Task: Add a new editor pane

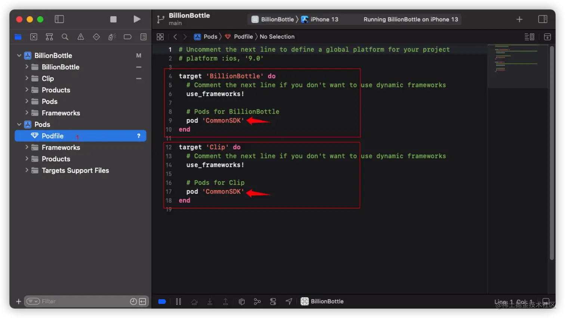Action: click(x=547, y=37)
